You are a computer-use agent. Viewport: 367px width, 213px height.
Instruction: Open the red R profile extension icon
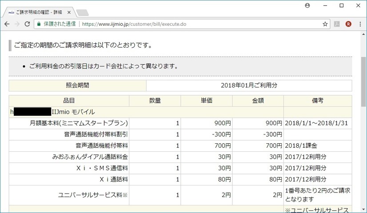click(x=348, y=24)
